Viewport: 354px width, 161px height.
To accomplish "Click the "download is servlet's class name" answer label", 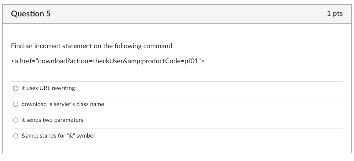I will coord(63,104).
